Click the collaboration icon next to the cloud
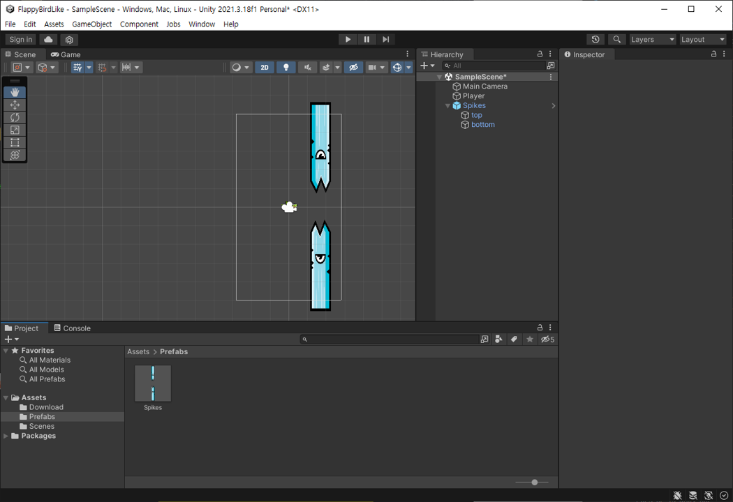The width and height of the screenshot is (733, 502). 69,40
